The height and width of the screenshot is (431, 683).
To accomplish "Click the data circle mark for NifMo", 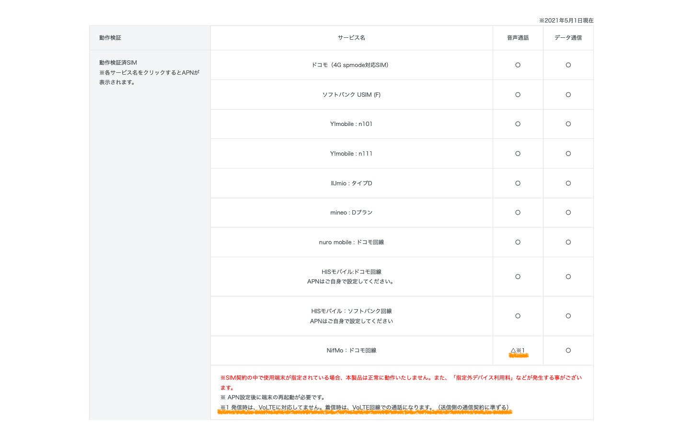I will [568, 351].
